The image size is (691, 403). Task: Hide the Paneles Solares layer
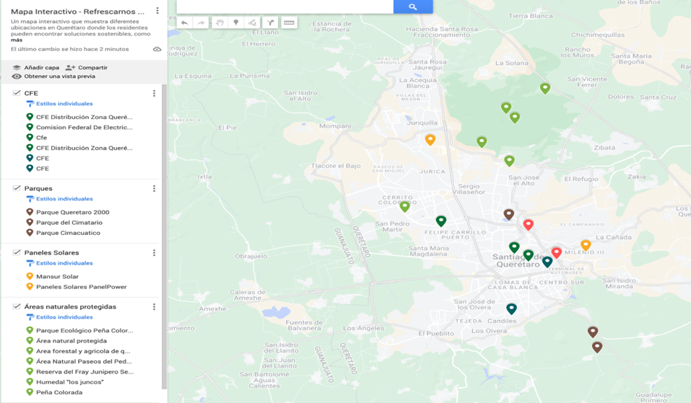click(x=17, y=252)
